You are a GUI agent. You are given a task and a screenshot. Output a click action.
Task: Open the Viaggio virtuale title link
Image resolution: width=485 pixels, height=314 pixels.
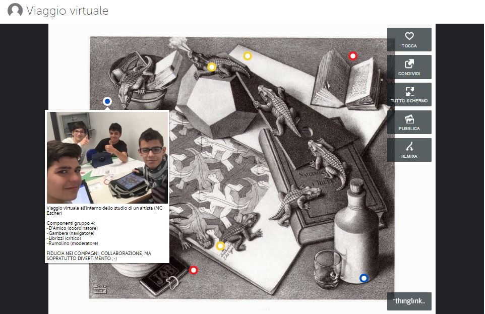pyautogui.click(x=67, y=11)
